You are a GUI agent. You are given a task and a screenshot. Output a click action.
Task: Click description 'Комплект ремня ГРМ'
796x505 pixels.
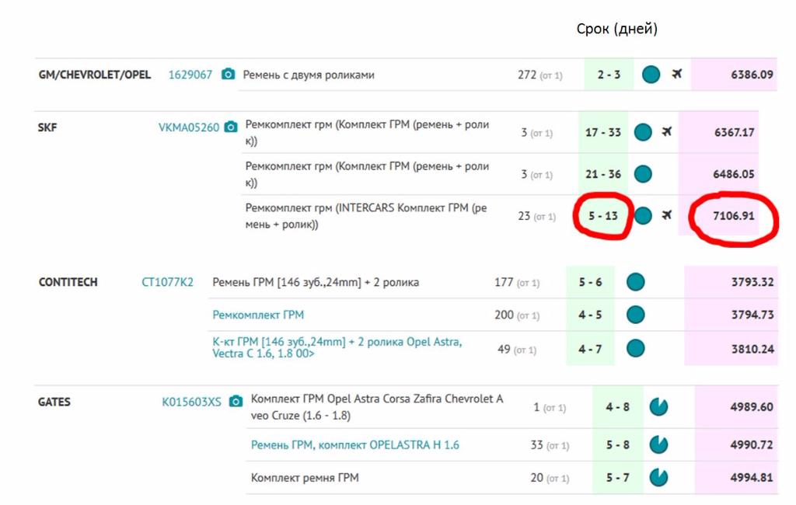305,478
